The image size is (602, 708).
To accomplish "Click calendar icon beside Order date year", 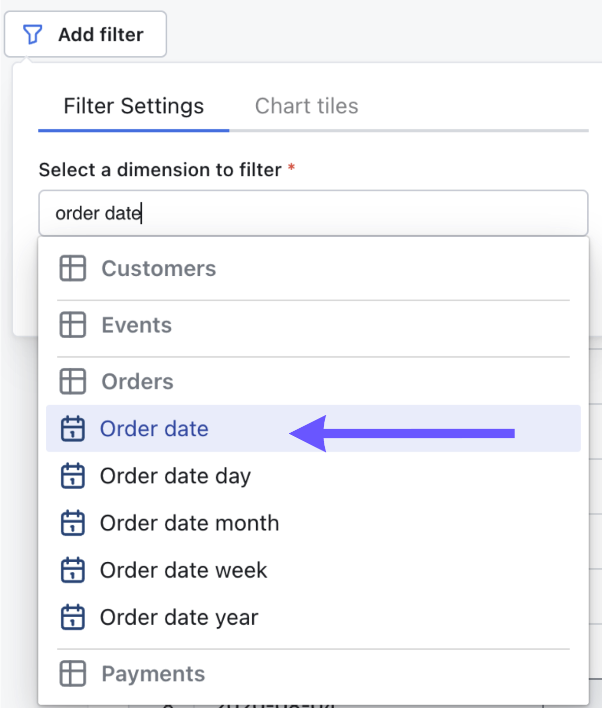I will [73, 618].
